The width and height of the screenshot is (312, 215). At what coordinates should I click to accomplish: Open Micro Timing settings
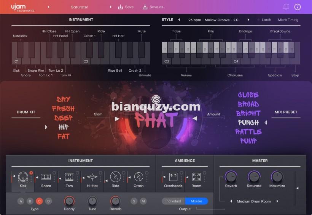pos(288,20)
